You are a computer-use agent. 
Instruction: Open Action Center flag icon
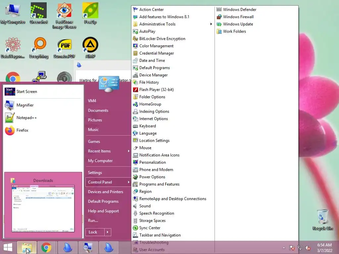(135, 10)
